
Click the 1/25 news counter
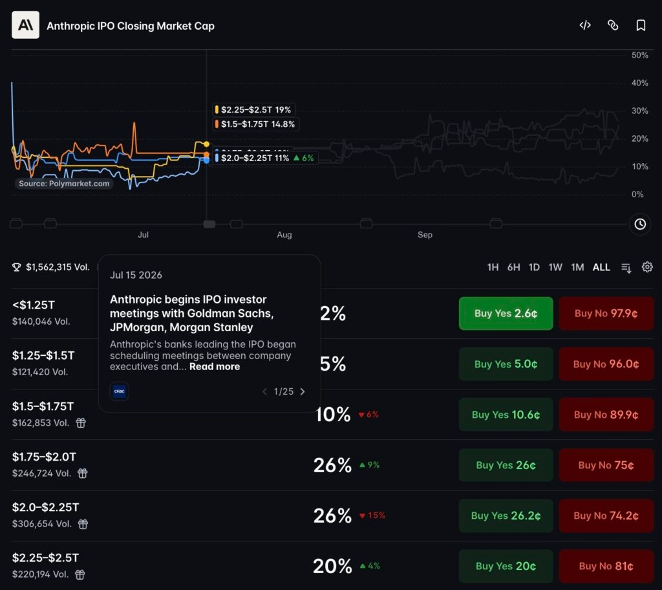click(283, 392)
